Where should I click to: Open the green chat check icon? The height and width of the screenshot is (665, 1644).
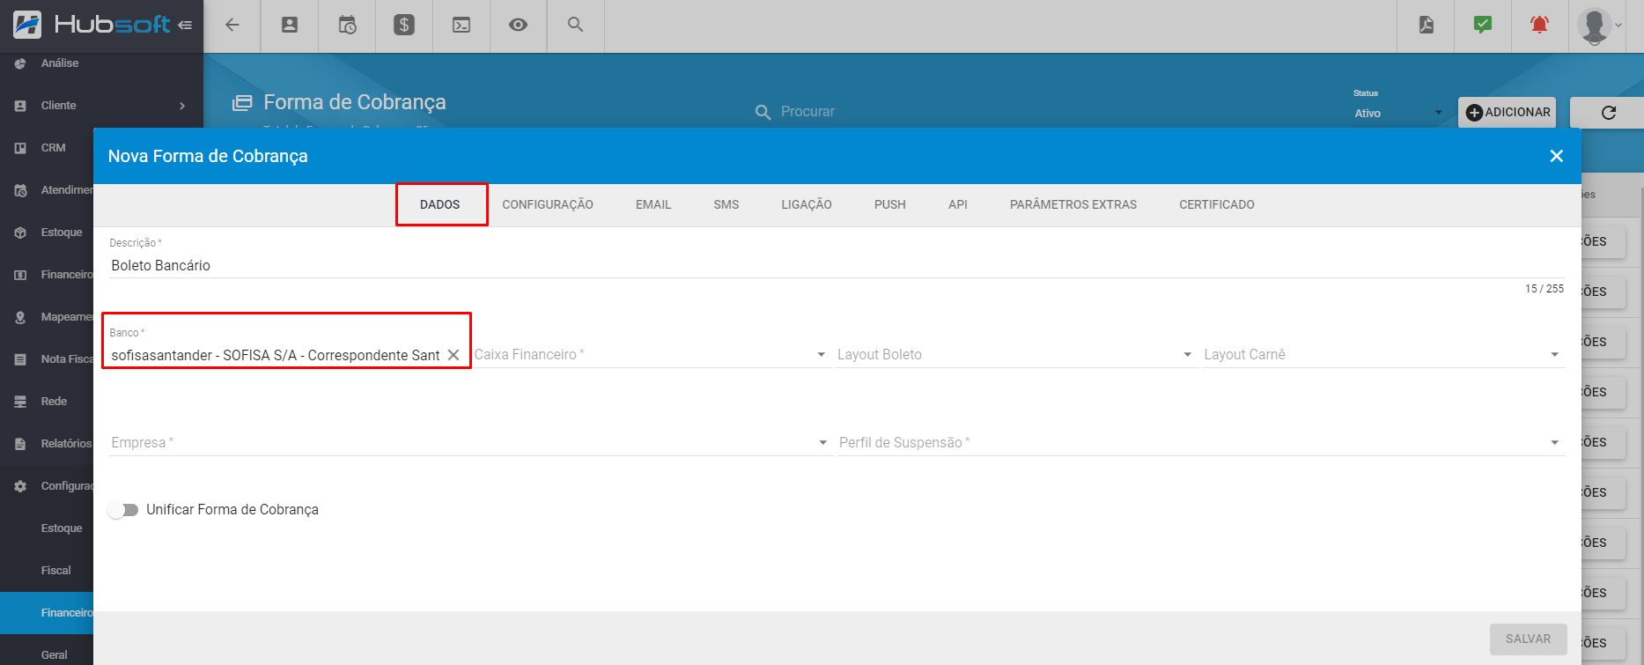click(x=1483, y=25)
